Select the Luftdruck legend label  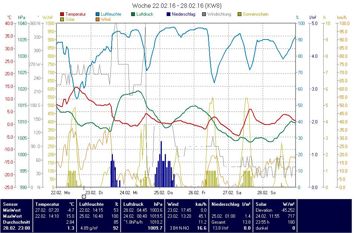coord(145,14)
